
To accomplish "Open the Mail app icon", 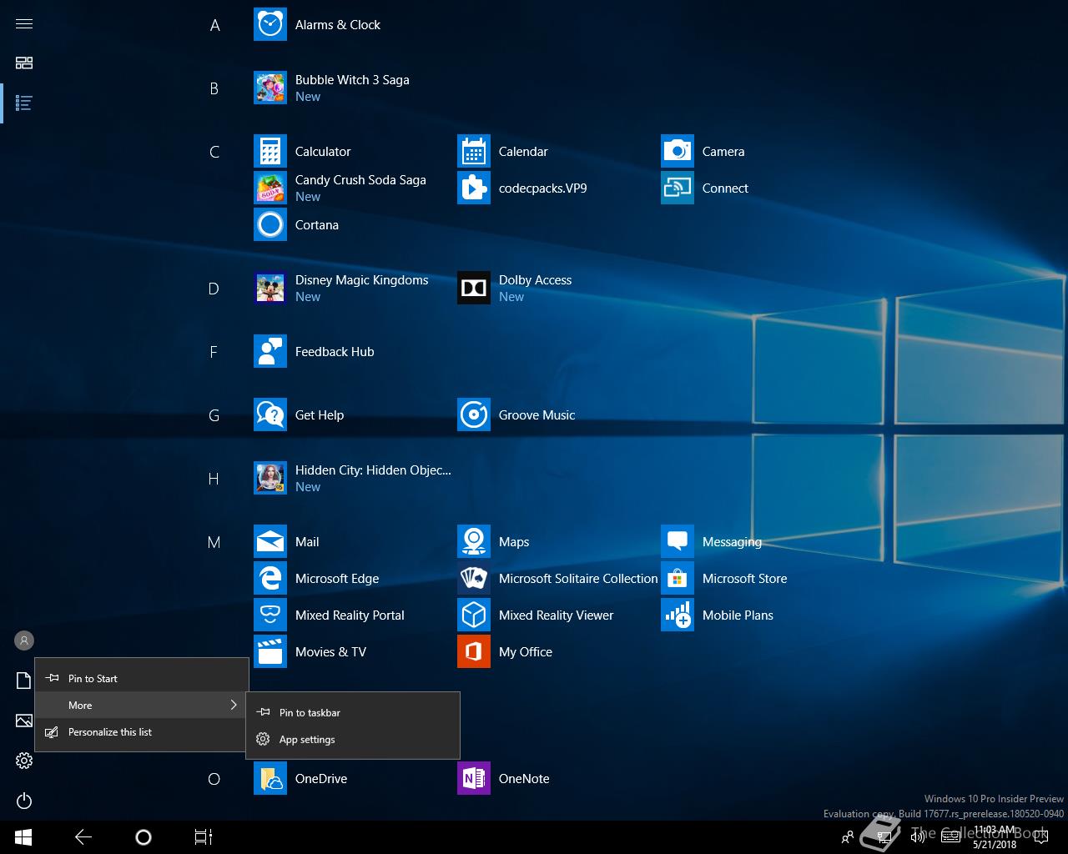I will (x=270, y=541).
